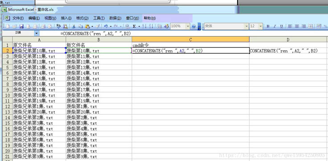Image resolution: width=328 pixels, height=161 pixels.
Task: Save the workbook with the floppy icon
Action: point(21,26)
